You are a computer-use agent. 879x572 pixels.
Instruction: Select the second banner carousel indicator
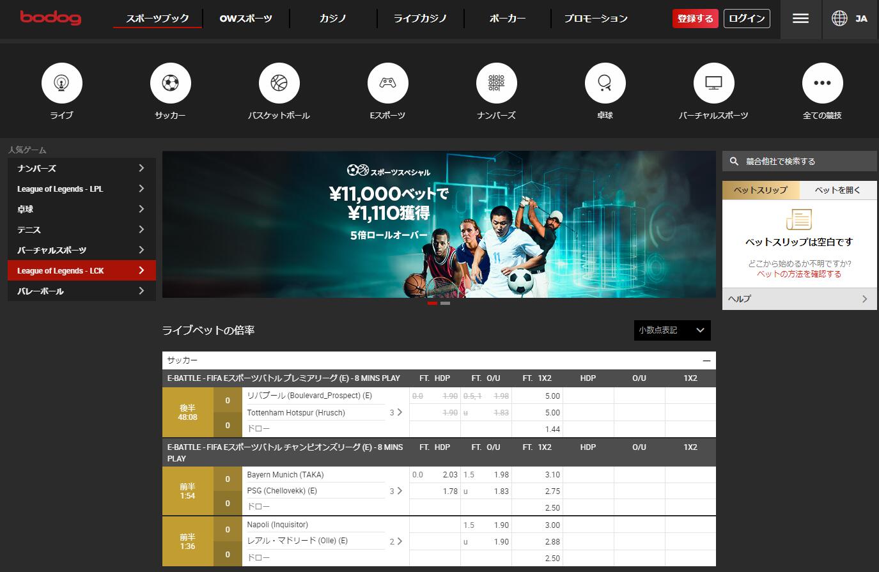coord(445,303)
